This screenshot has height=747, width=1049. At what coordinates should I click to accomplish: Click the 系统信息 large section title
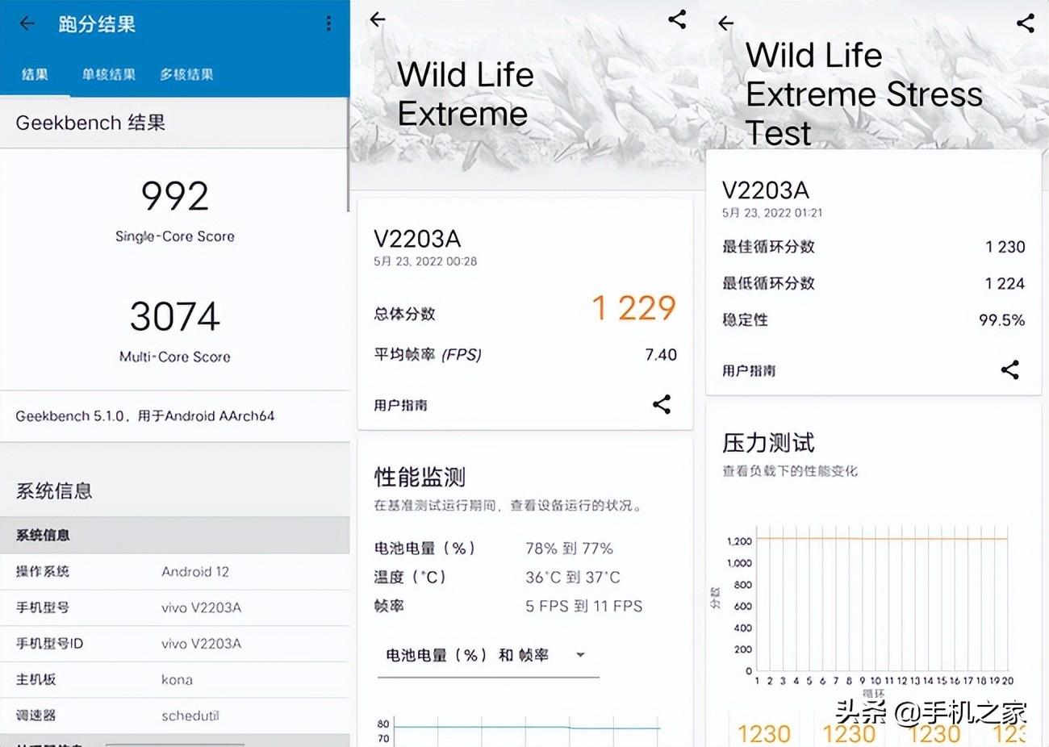tap(54, 490)
